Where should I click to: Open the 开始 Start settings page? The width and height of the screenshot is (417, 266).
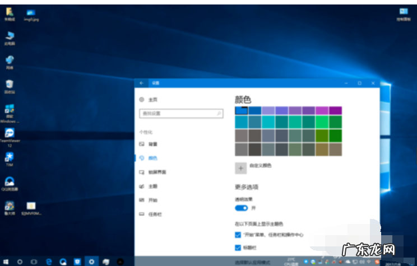click(149, 200)
